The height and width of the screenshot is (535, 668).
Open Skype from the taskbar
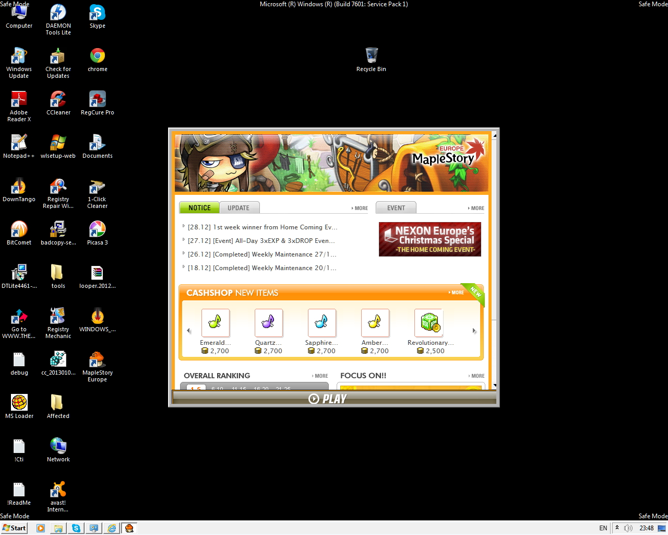tap(76, 528)
